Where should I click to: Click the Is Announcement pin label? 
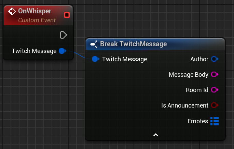click(x=184, y=105)
